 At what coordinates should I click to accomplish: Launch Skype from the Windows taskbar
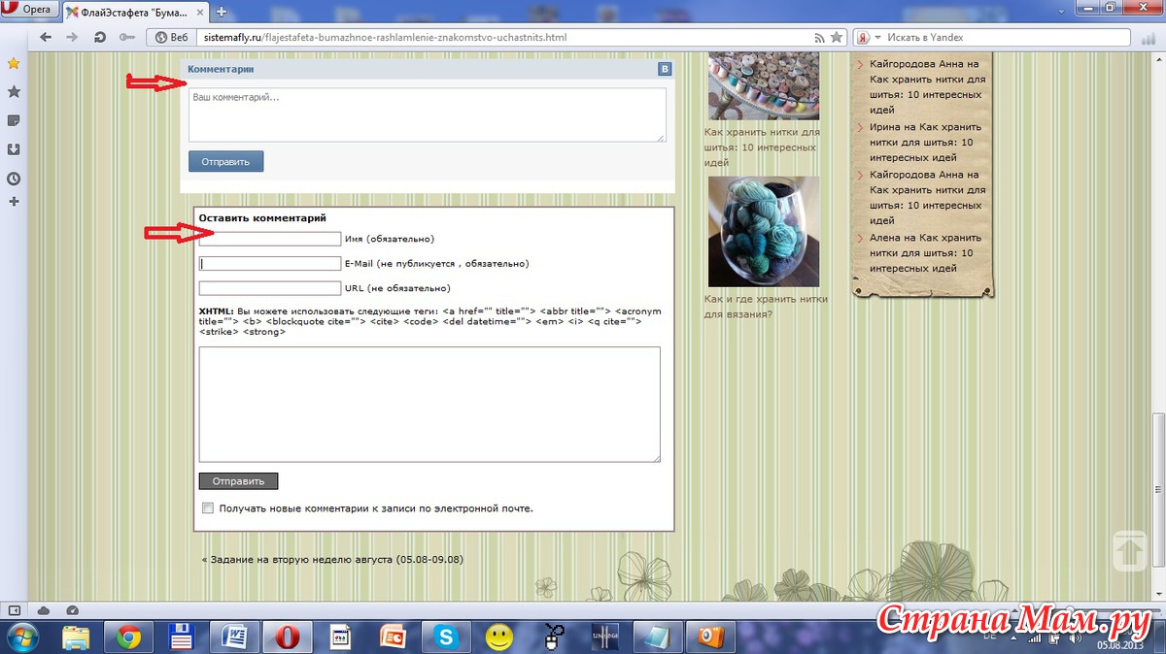[x=447, y=637]
